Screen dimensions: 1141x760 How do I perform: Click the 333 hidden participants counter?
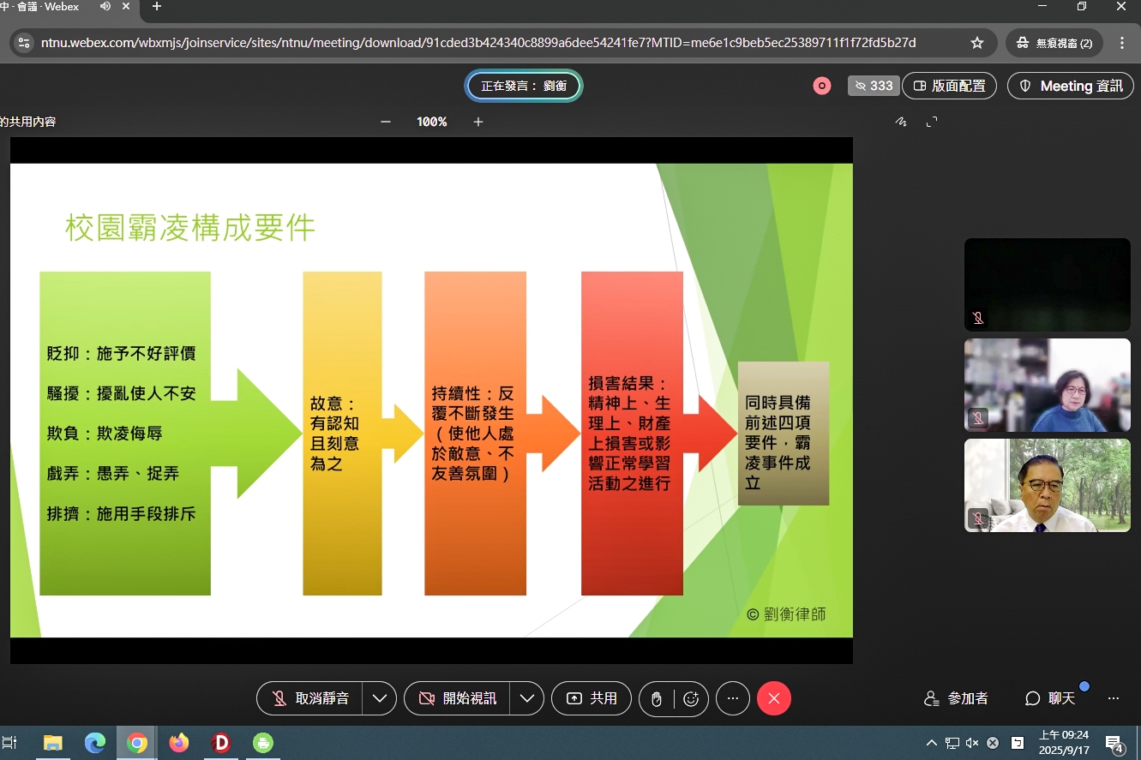(x=874, y=86)
